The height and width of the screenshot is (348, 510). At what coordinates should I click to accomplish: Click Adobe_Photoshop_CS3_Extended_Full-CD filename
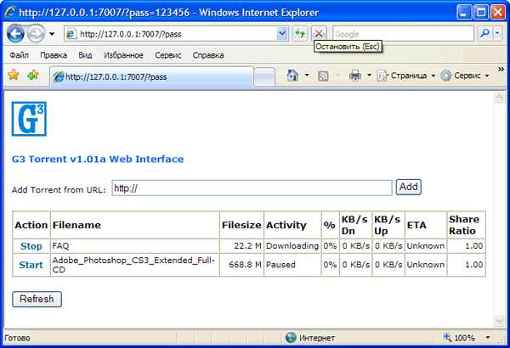pyautogui.click(x=133, y=265)
